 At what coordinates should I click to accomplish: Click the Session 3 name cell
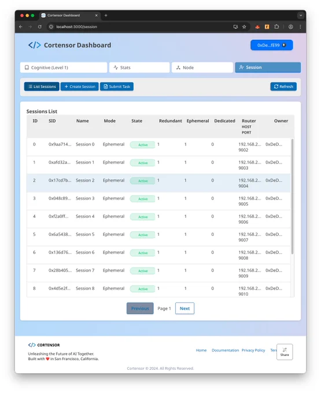tap(85, 198)
